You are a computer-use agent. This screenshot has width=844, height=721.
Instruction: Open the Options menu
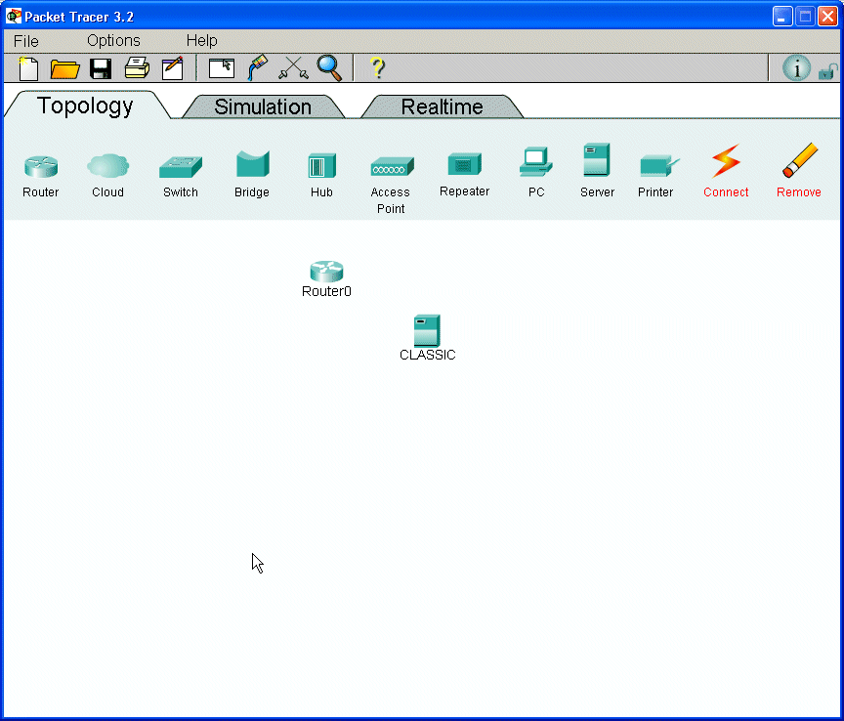[x=113, y=41]
